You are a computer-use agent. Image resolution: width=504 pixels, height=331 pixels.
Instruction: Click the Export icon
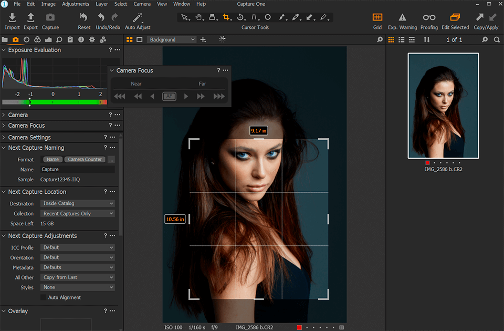pos(30,18)
